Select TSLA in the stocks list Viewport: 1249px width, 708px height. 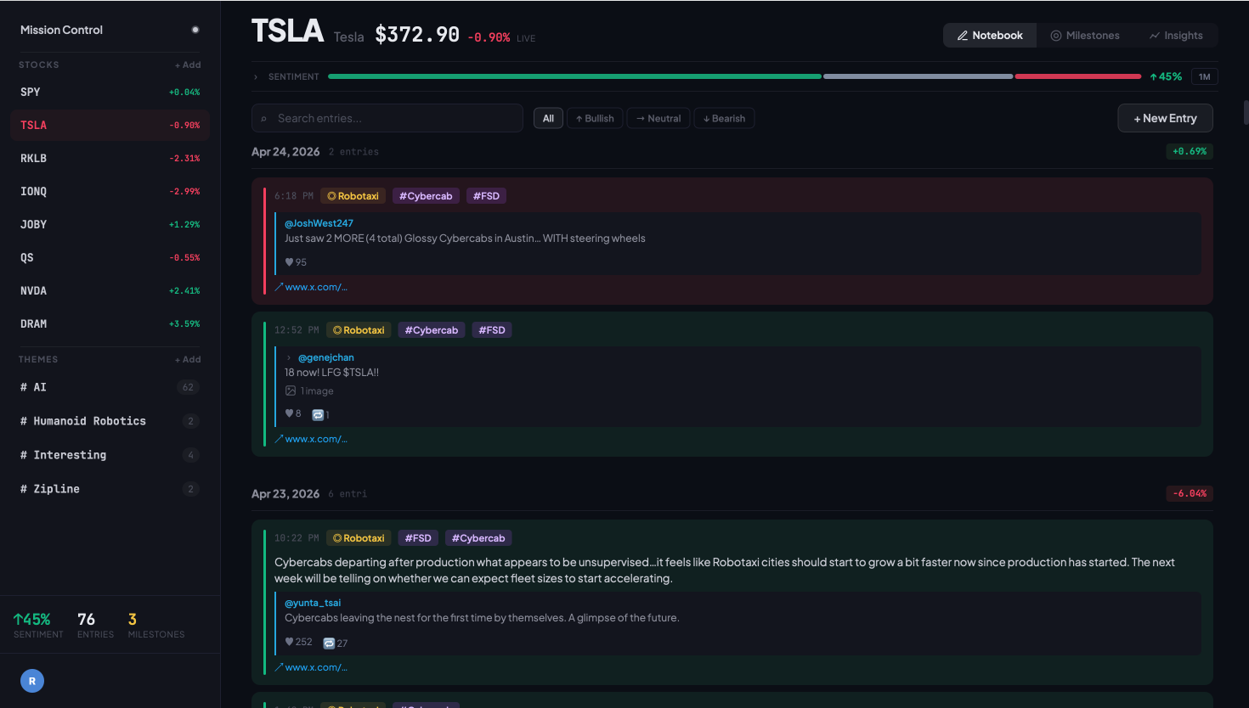pyautogui.click(x=110, y=125)
